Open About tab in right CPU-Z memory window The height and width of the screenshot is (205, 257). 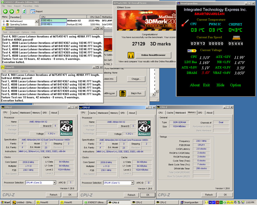pyautogui.click(x=209, y=113)
